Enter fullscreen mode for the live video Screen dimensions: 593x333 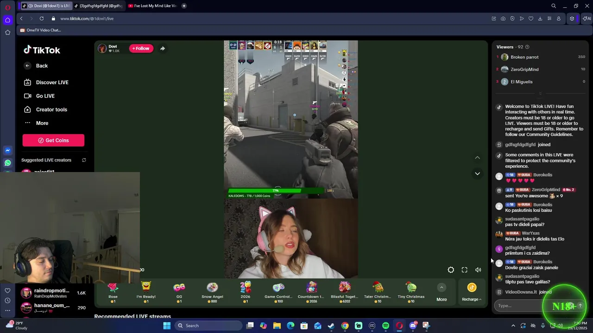pos(464,270)
